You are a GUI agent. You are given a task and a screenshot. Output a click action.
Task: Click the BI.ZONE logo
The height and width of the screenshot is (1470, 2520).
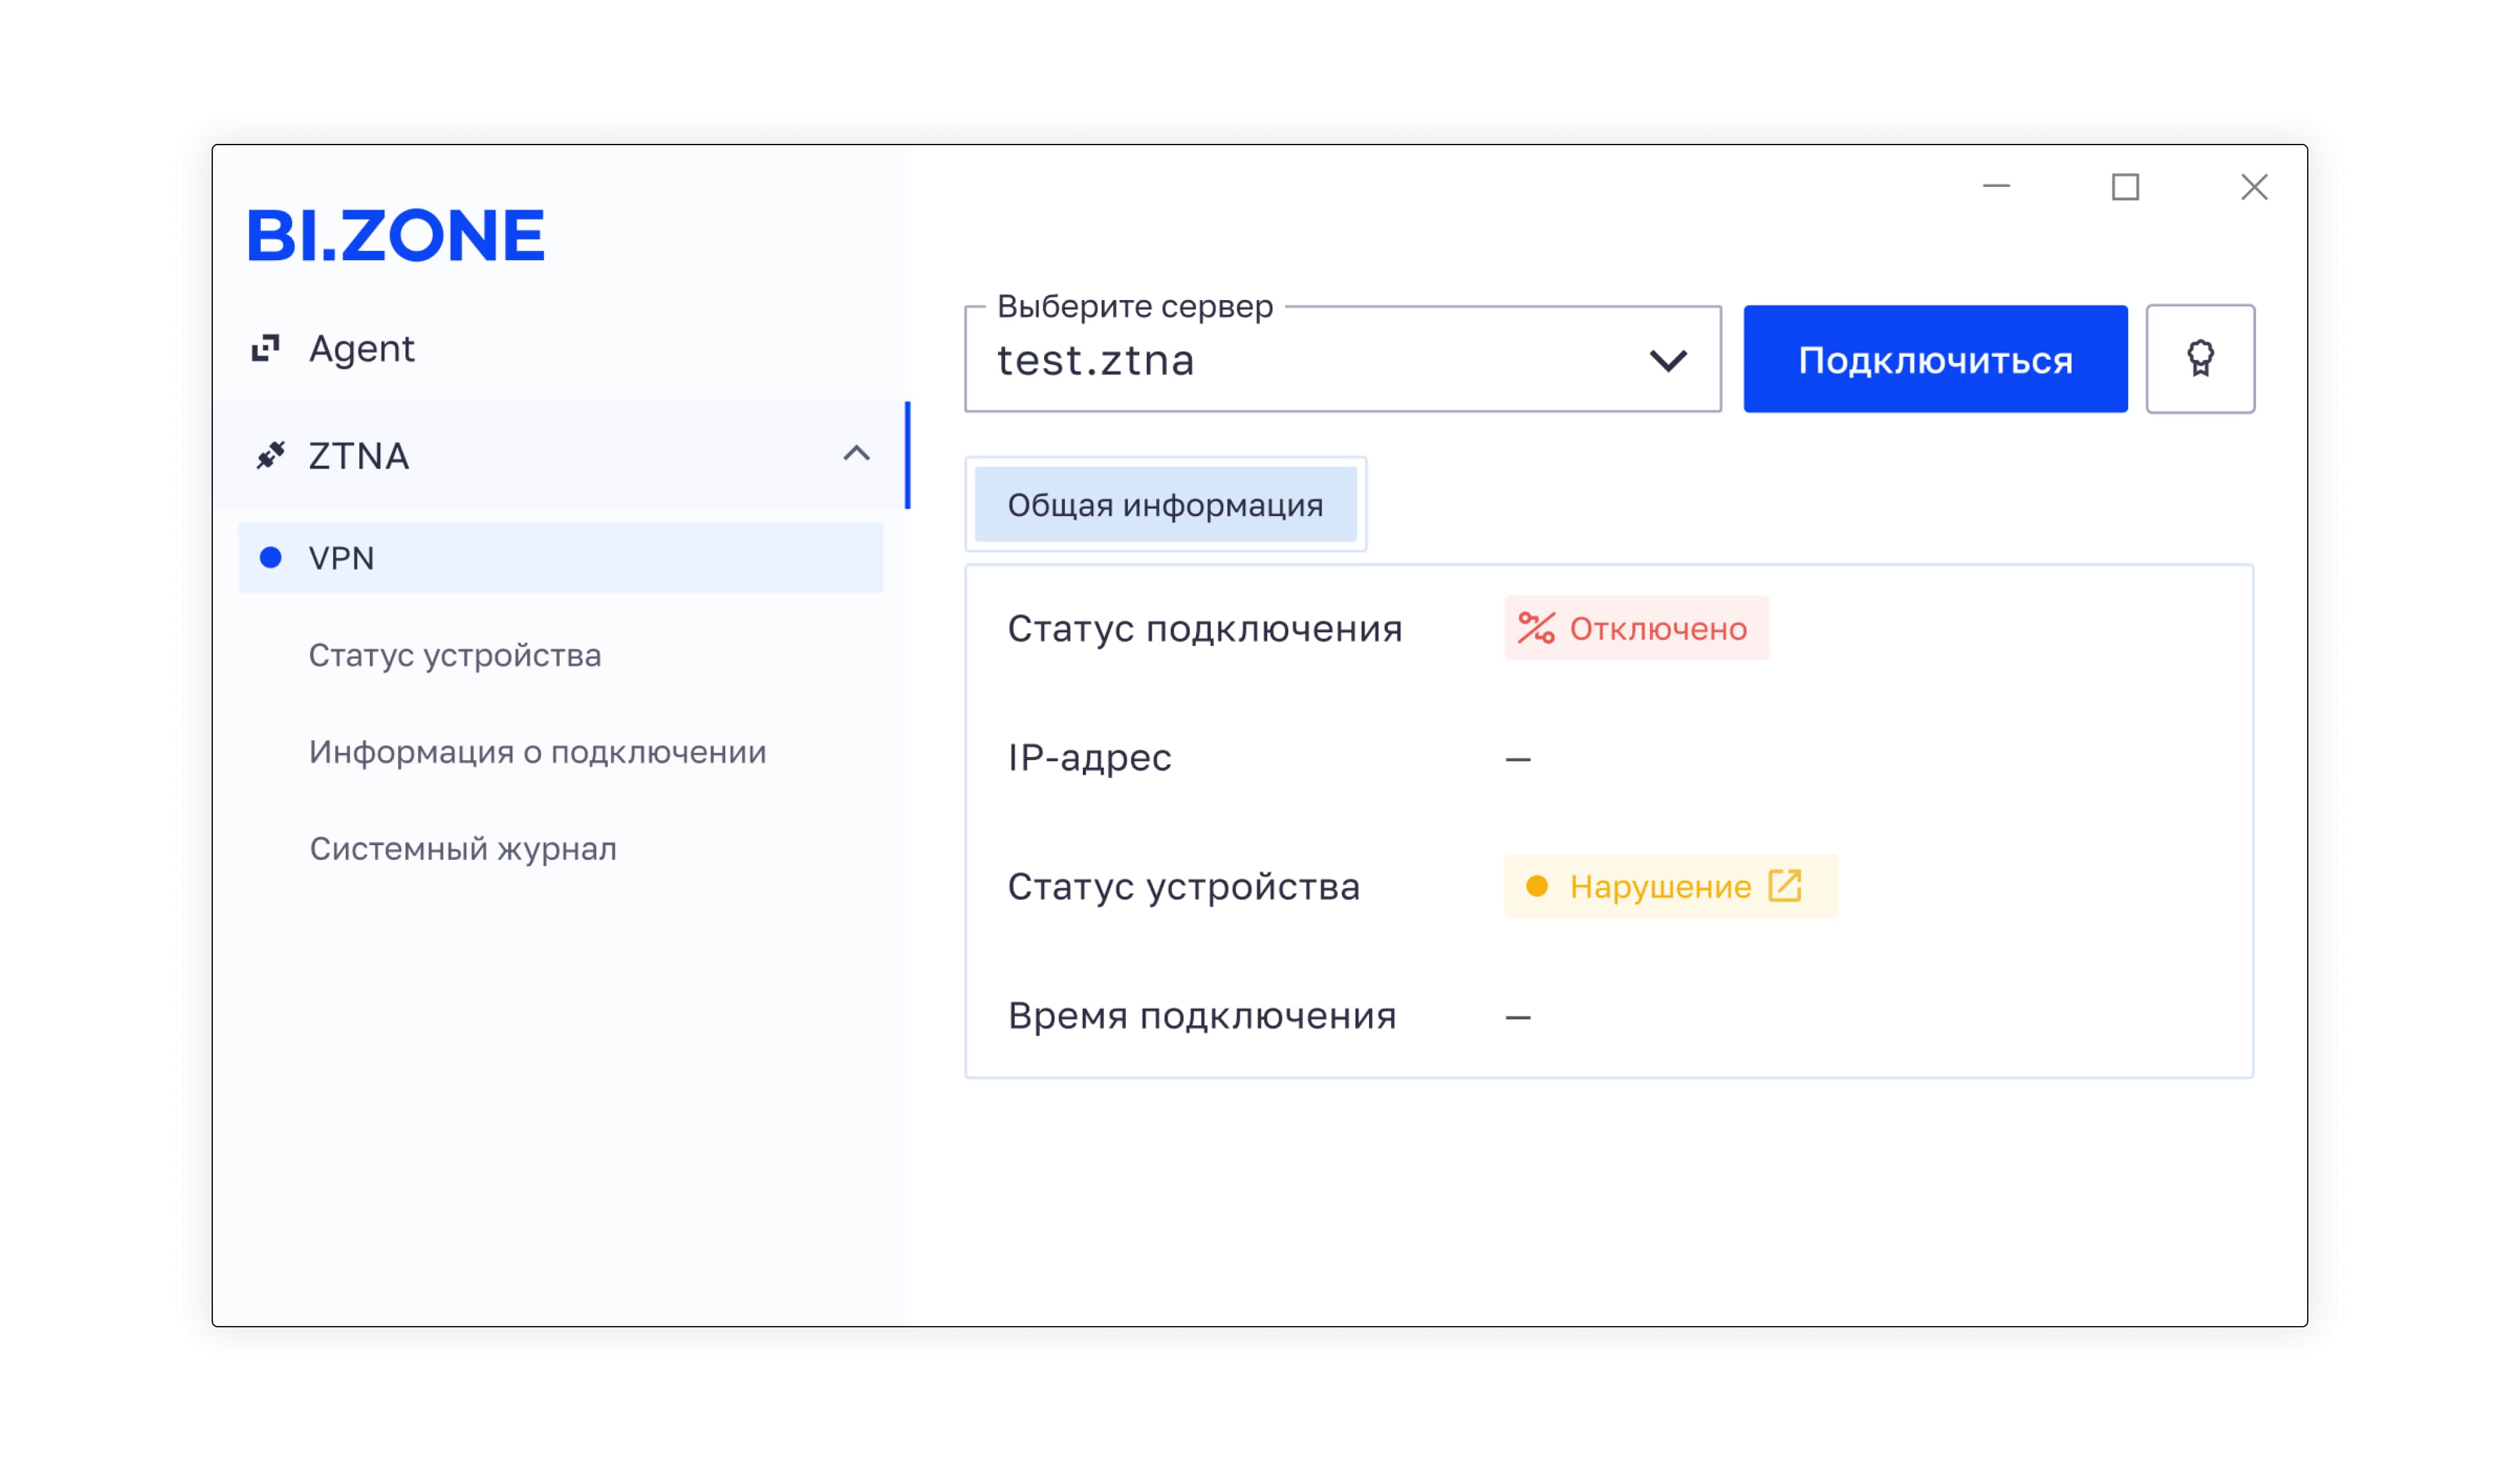(396, 236)
